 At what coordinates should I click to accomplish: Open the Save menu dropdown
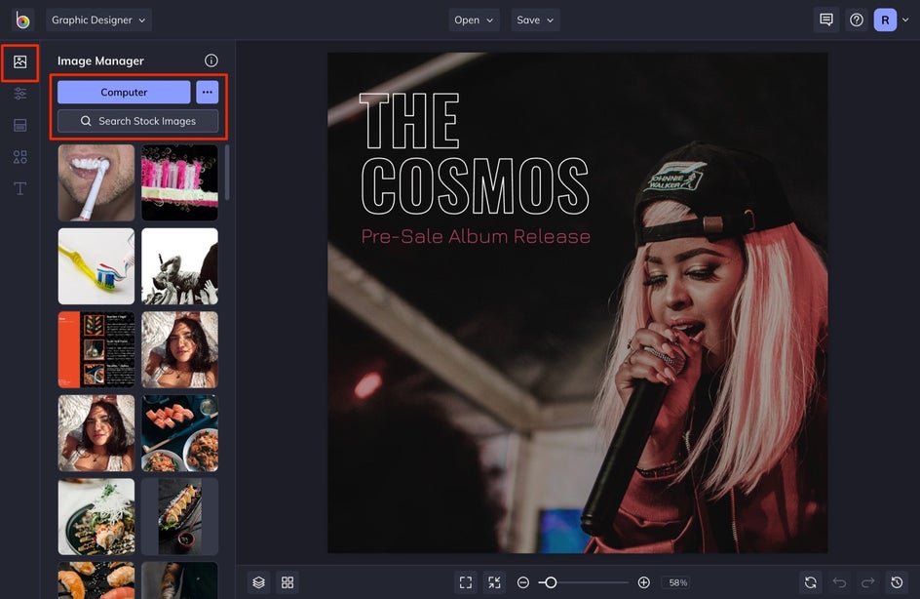[x=535, y=20]
